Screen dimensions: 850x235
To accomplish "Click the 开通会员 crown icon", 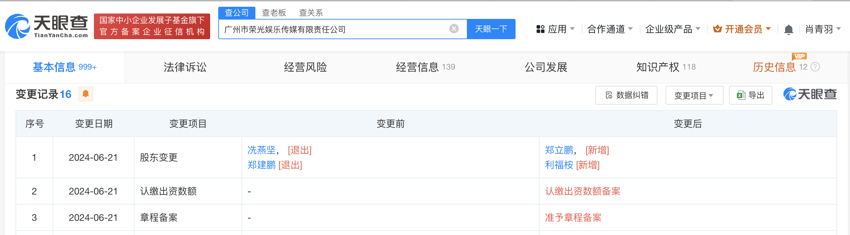I will coord(717,29).
